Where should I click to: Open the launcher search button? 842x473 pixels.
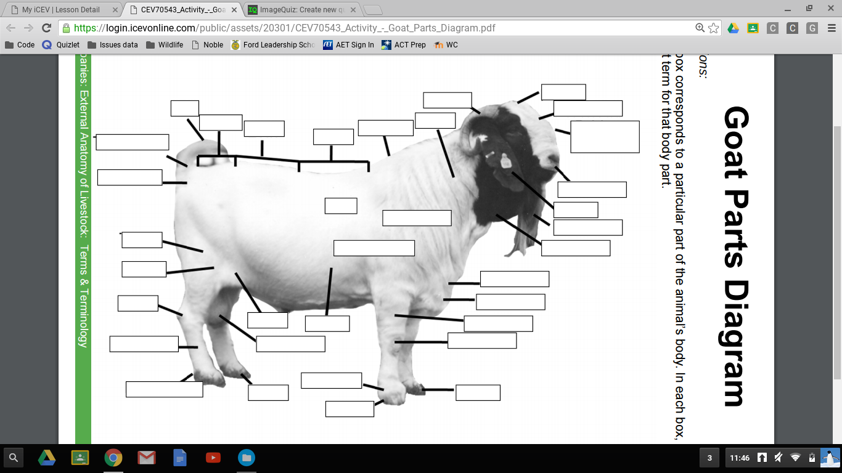click(x=14, y=458)
